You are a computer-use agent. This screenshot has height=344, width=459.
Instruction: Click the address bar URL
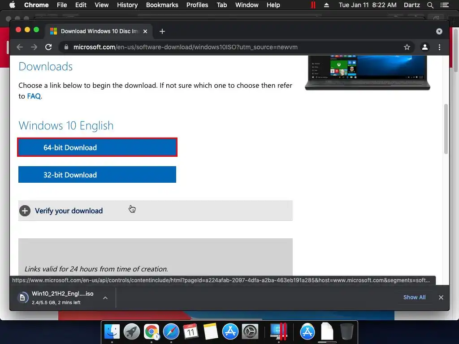click(185, 47)
